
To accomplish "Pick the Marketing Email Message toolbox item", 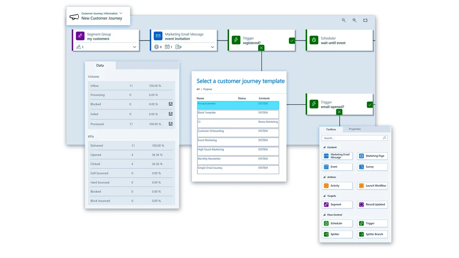I will coord(337,156).
